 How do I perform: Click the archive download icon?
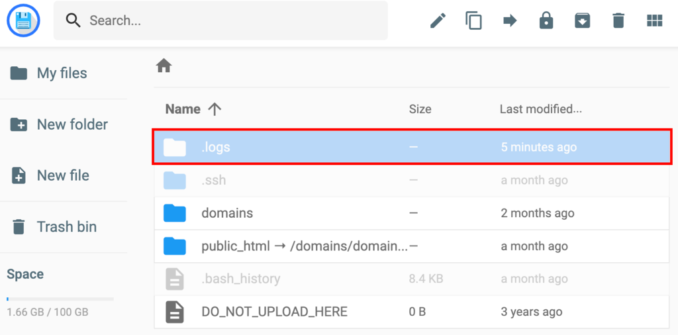pos(582,21)
